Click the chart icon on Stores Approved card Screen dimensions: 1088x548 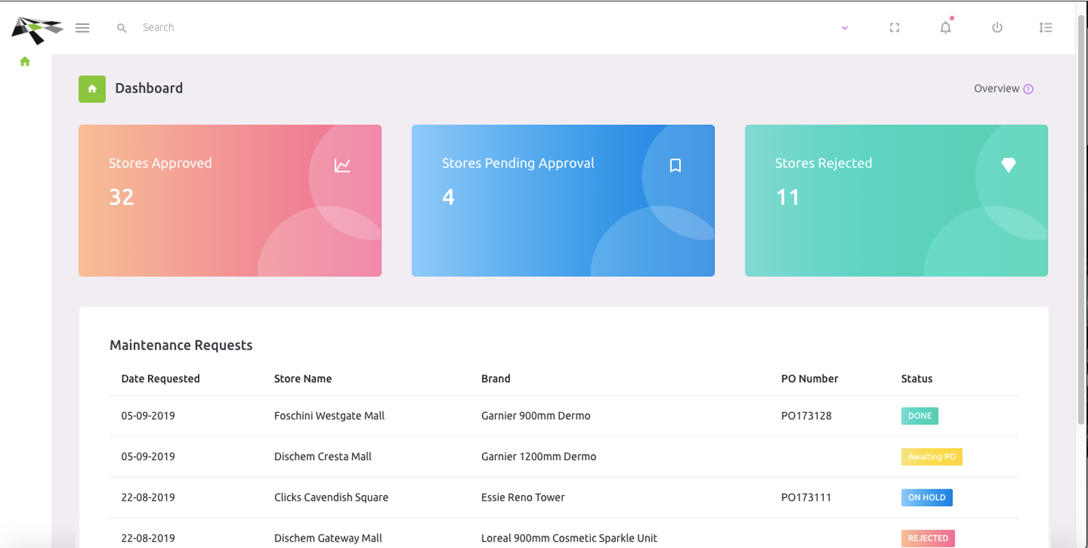tap(342, 165)
